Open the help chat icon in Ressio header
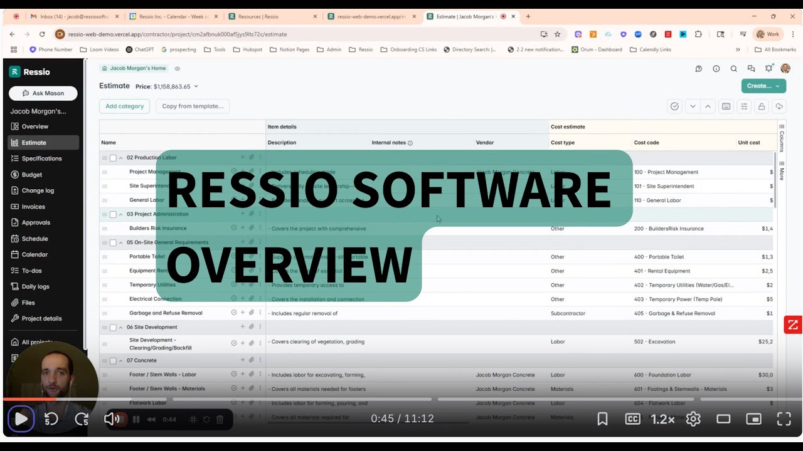Screen dimensions: 803x451 (698, 69)
